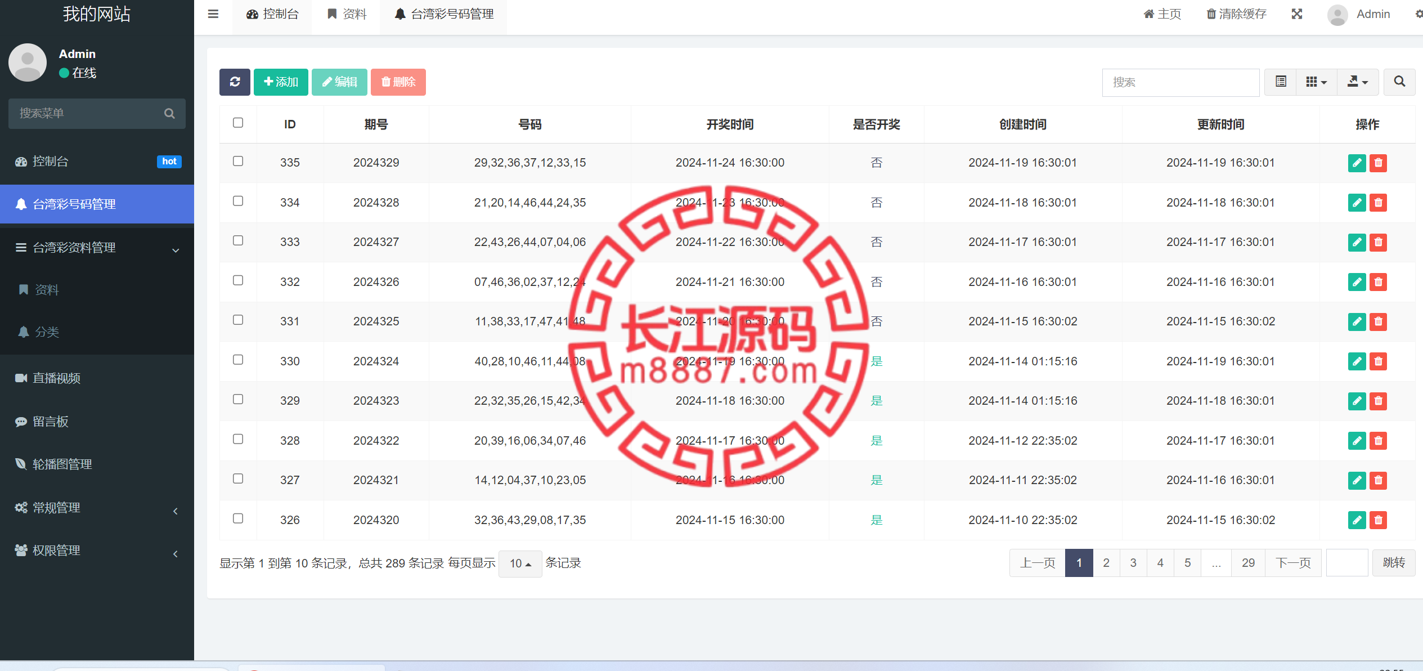Click the 搜索菜单 sidebar input
Screen dimensions: 1423x671
pyautogui.click(x=97, y=114)
